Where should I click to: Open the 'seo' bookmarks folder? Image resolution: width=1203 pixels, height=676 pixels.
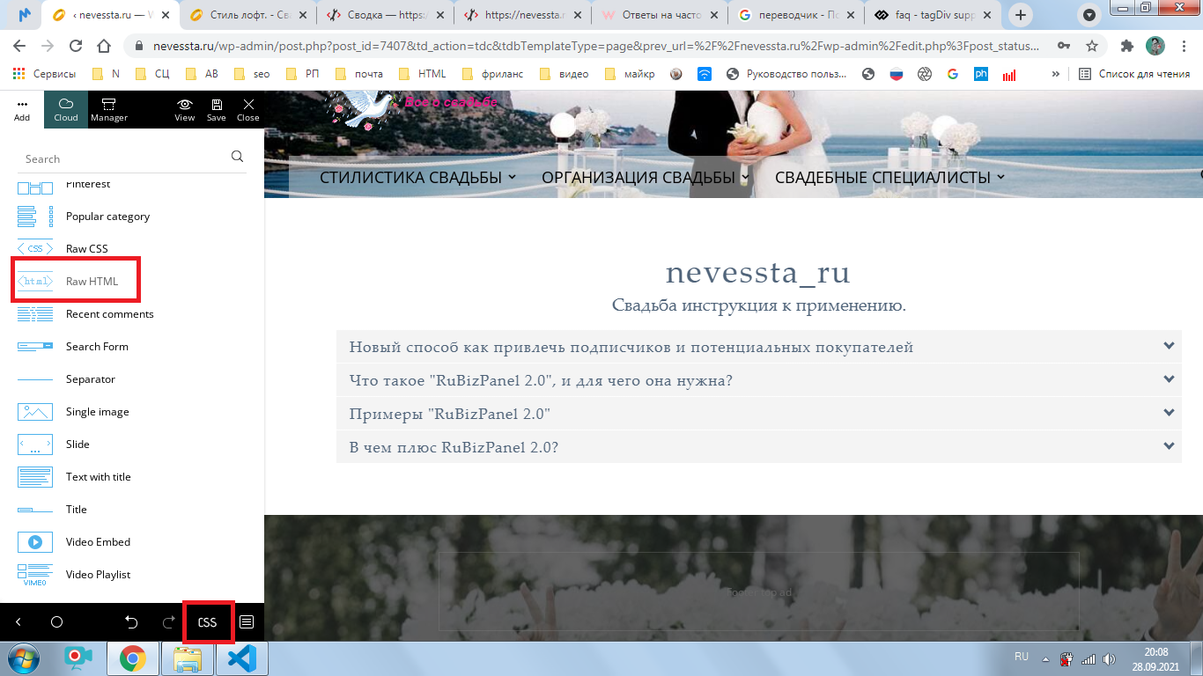252,75
